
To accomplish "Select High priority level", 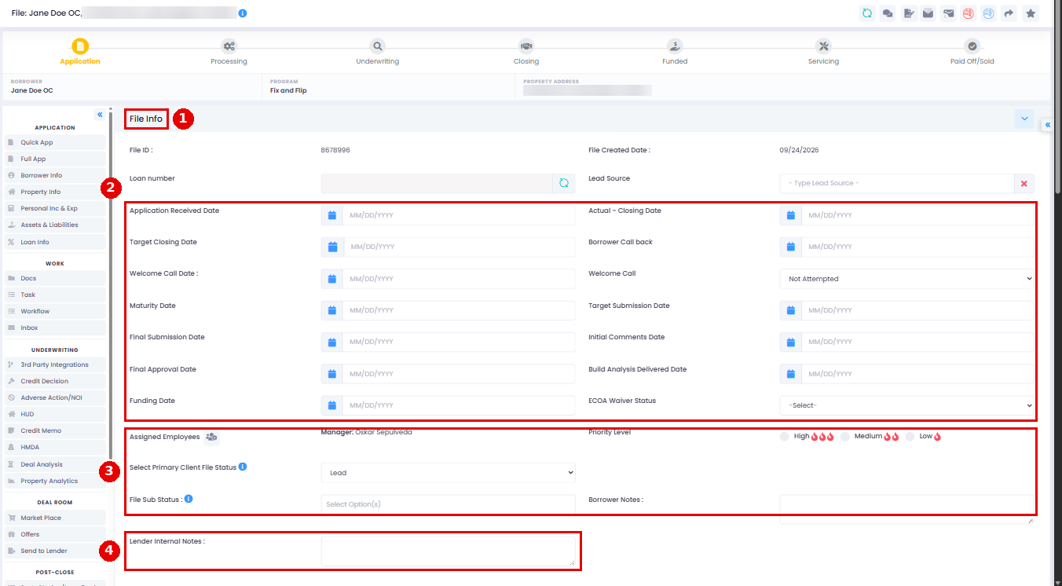I will (x=785, y=437).
